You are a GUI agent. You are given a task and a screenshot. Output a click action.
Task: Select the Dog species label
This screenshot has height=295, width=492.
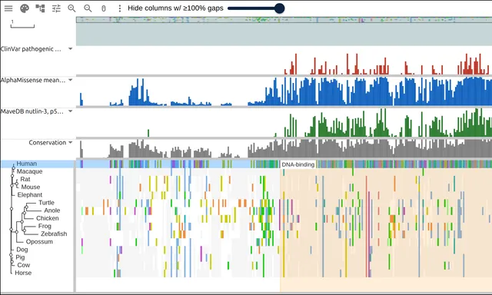[x=22, y=250]
